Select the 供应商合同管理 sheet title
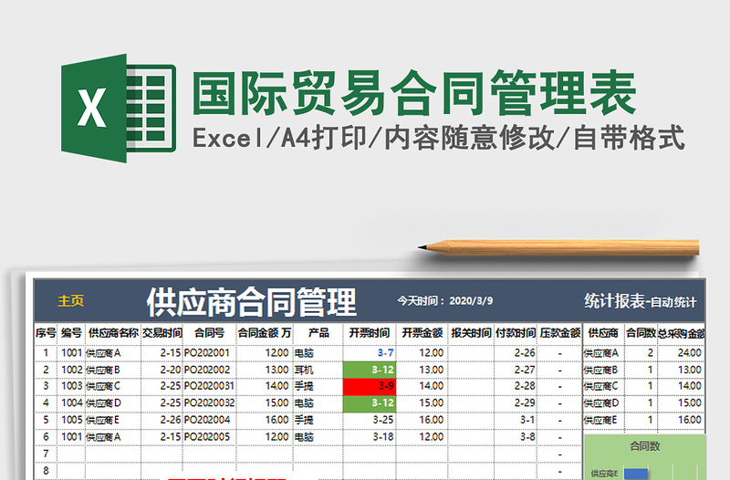The image size is (730, 480). (252, 302)
